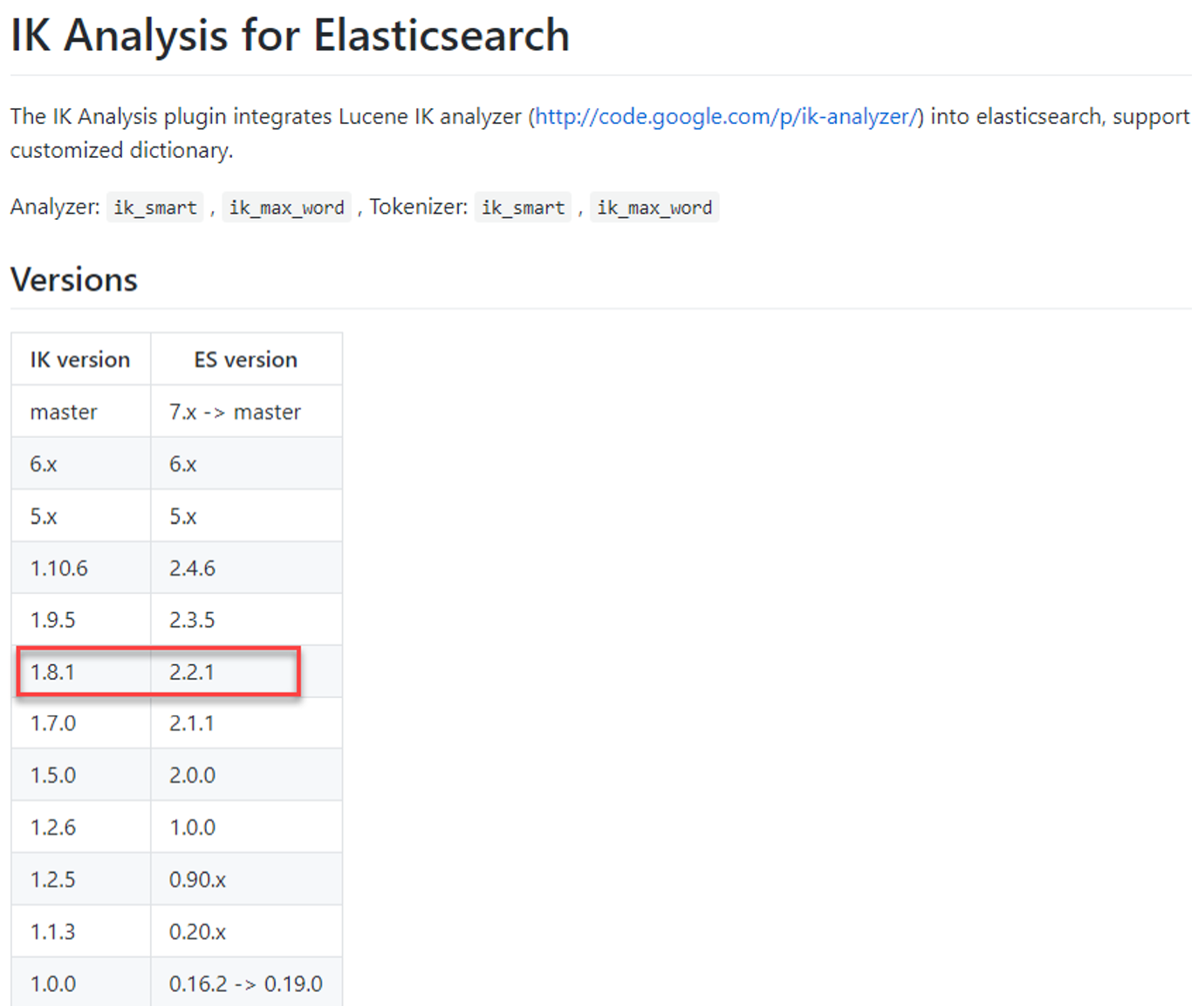Click the 'ES version' column header
The image size is (1198, 1006).
pyautogui.click(x=246, y=359)
